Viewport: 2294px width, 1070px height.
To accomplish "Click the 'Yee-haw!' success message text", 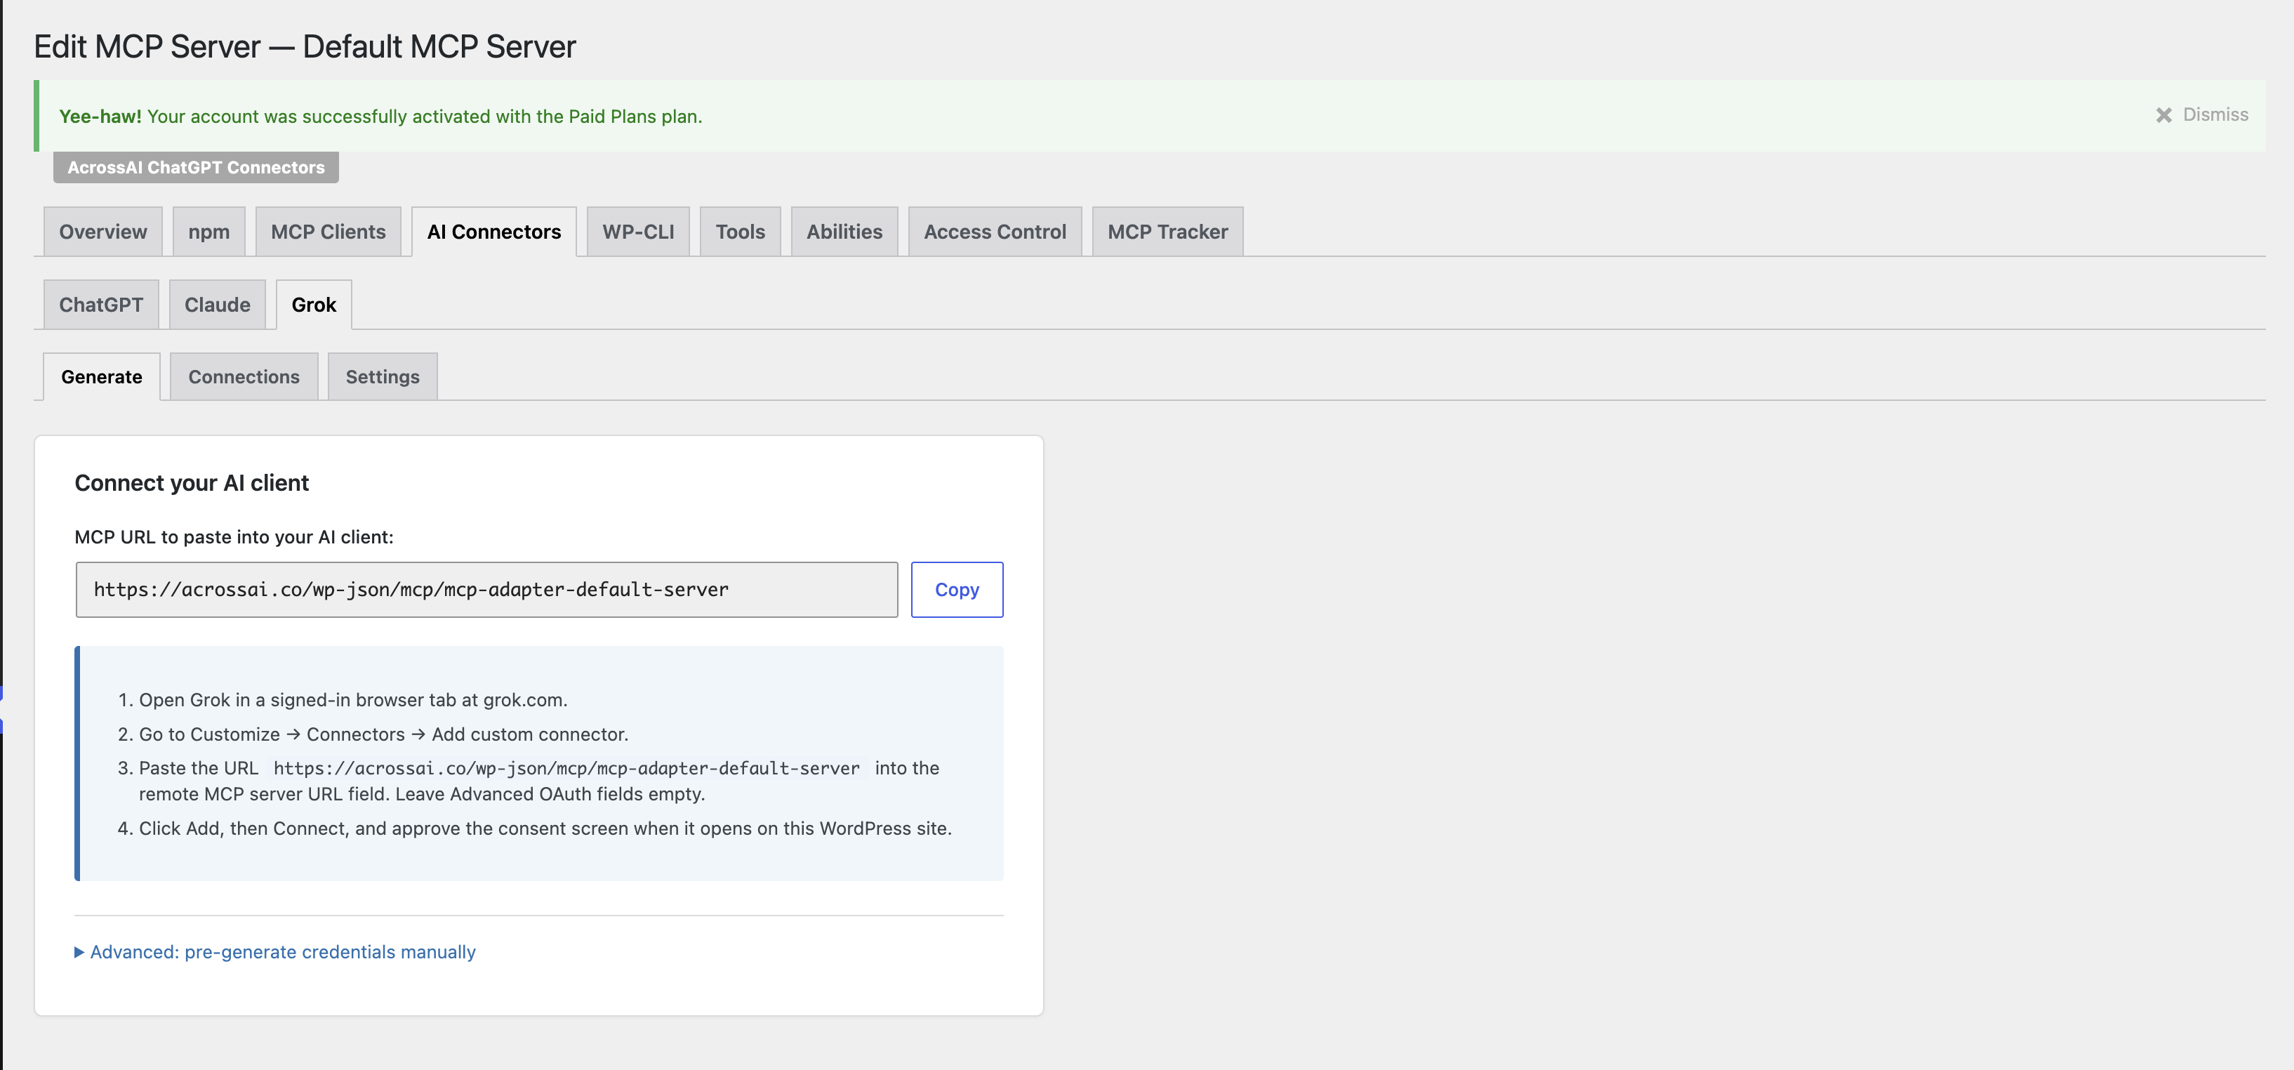I will [x=381, y=117].
